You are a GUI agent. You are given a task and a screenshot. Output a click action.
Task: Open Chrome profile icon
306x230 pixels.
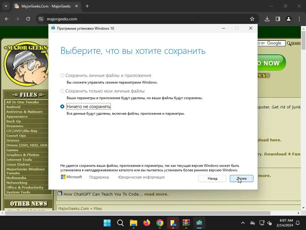289,19
